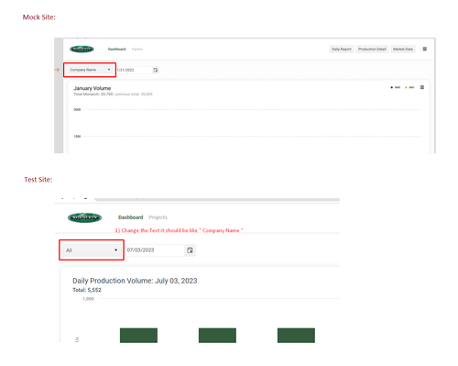Click the first green bar in Daily Production chart
This screenshot has height=366, width=458.
138,336
